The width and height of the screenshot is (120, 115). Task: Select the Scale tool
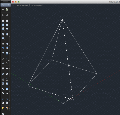click(3, 84)
